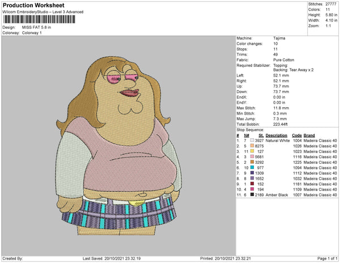Click the dark red swatch beside 152

pos(252,184)
